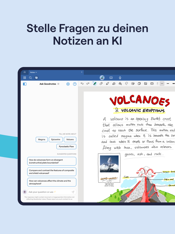
Task: Click the 'ACTIVE VOLCANO' caption
Action: coord(109,179)
